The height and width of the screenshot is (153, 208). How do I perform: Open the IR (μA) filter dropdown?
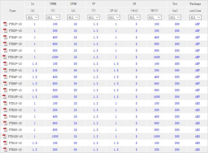[134, 17]
